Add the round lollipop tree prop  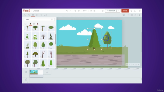click(x=51, y=45)
